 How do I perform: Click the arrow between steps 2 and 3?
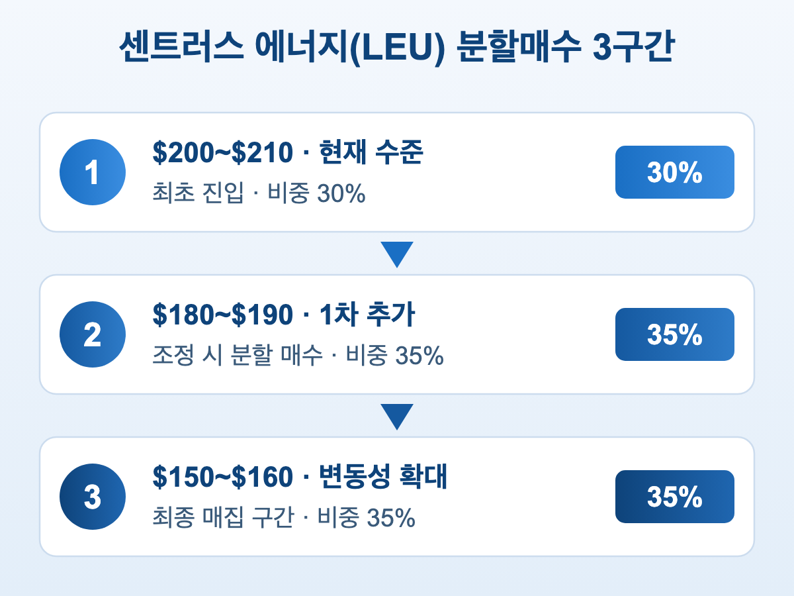(x=397, y=417)
